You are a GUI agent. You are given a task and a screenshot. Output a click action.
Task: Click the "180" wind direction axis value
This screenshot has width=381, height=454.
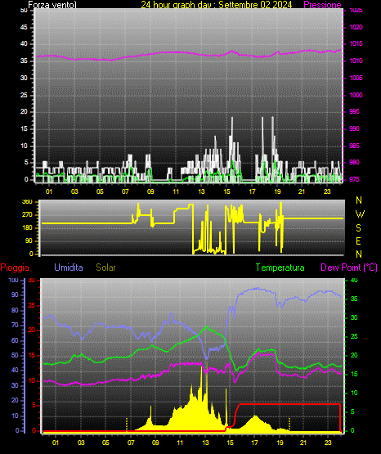point(28,228)
